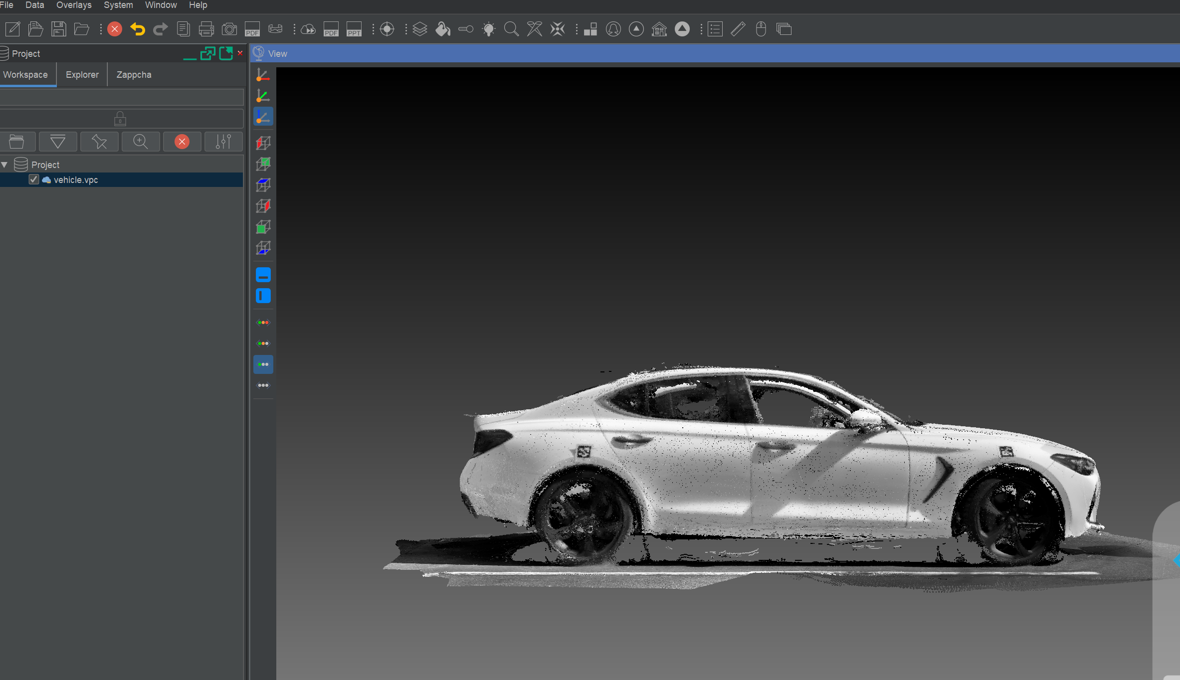Click the camera screenshot icon in toolbar
Viewport: 1180px width, 680px height.
(x=229, y=29)
